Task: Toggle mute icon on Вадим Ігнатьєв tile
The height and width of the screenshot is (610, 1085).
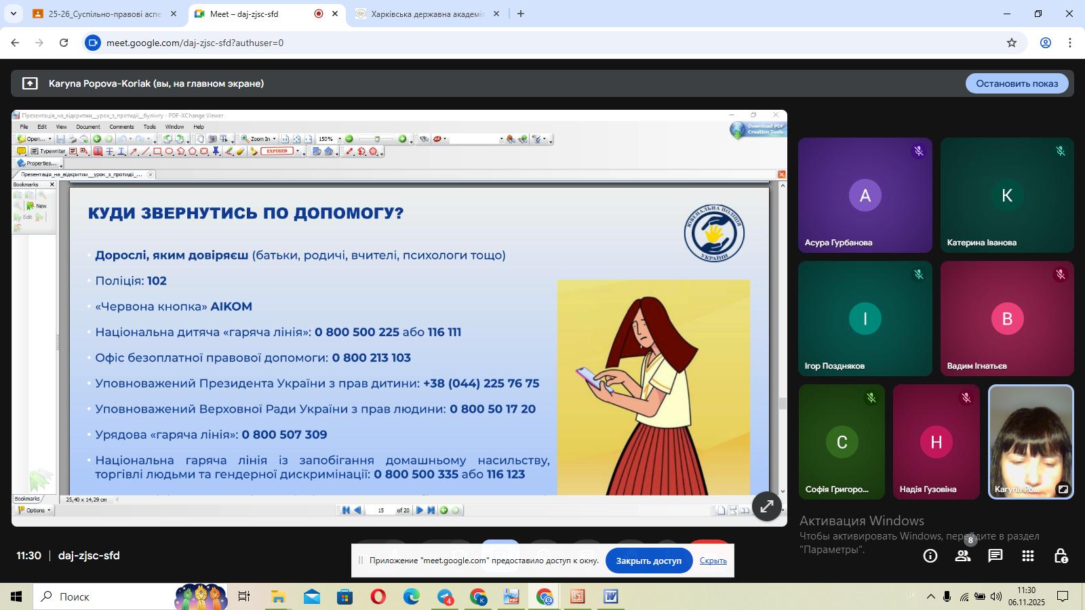Action: [1060, 274]
